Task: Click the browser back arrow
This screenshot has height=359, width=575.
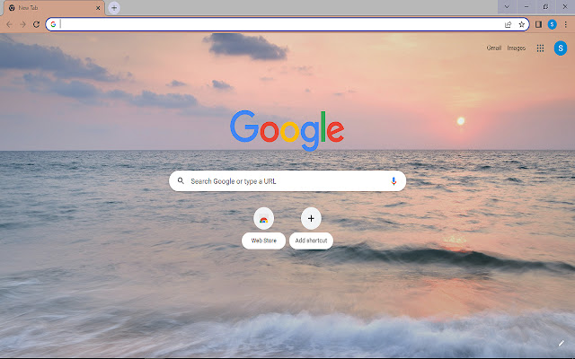Action: [9, 24]
